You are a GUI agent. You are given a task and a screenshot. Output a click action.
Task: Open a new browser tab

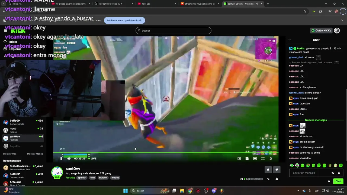(x=268, y=4)
